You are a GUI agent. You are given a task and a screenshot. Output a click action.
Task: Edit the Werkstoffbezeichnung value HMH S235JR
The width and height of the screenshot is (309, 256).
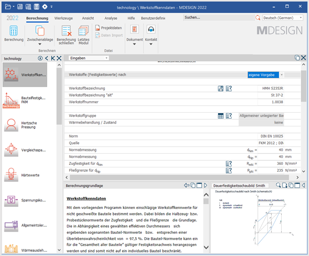(x=271, y=89)
